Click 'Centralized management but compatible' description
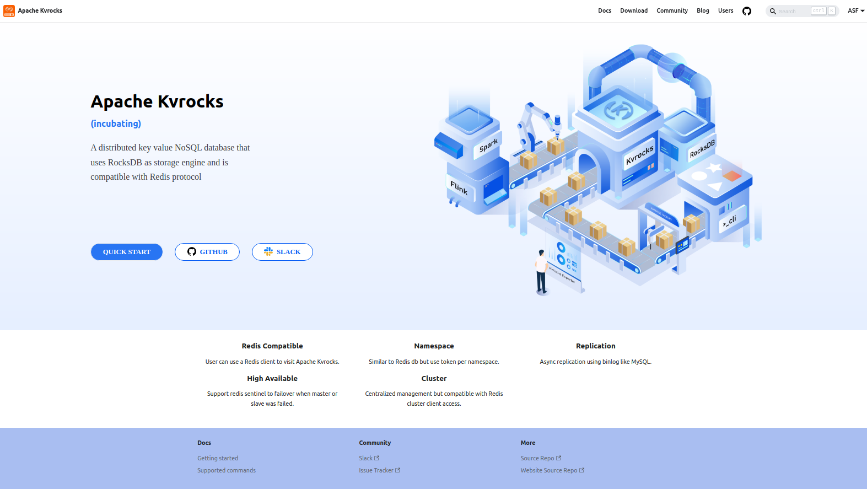Image resolution: width=867 pixels, height=489 pixels. 434,399
